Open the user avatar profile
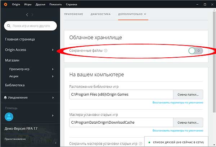This screenshot has height=147, width=216. pyautogui.click(x=9, y=117)
